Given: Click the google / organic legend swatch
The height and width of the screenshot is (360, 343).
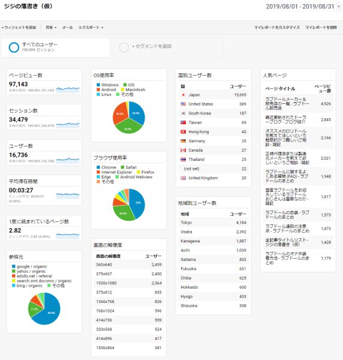Looking at the screenshot, I should coord(14,266).
